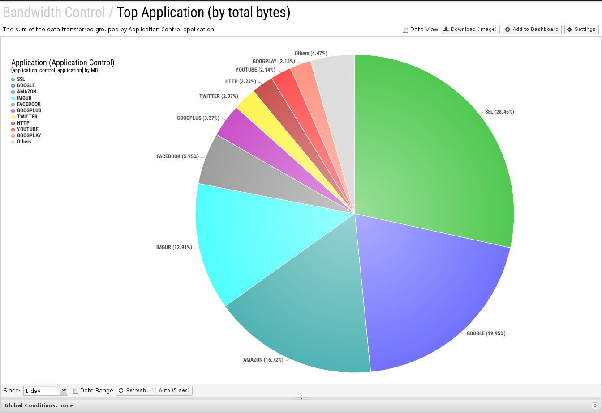Enable the Data View checkbox
The image size is (602, 413).
pyautogui.click(x=405, y=29)
